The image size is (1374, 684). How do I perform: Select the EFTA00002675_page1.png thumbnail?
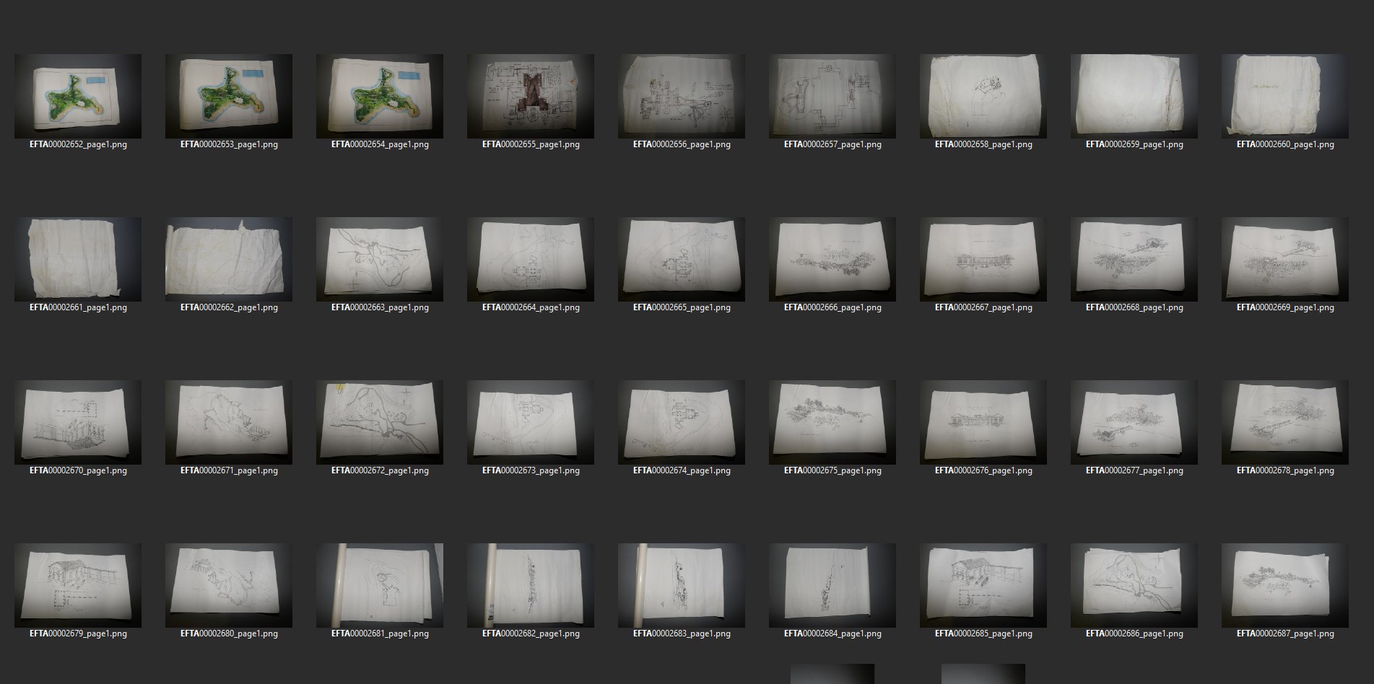click(832, 422)
